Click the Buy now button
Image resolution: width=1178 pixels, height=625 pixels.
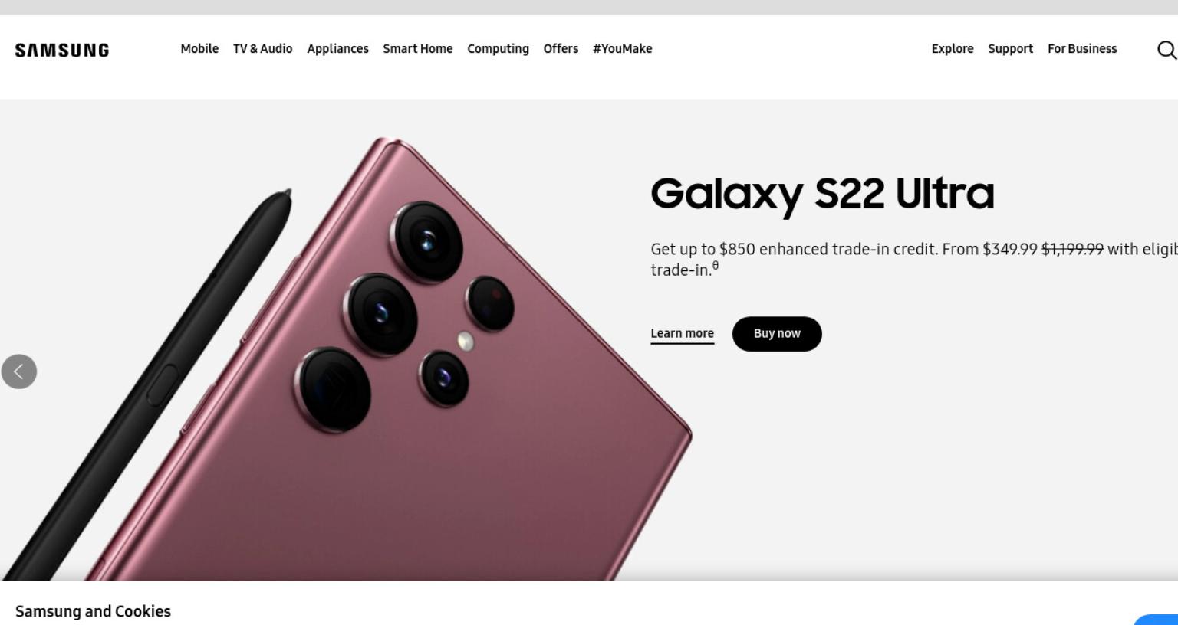coord(777,334)
